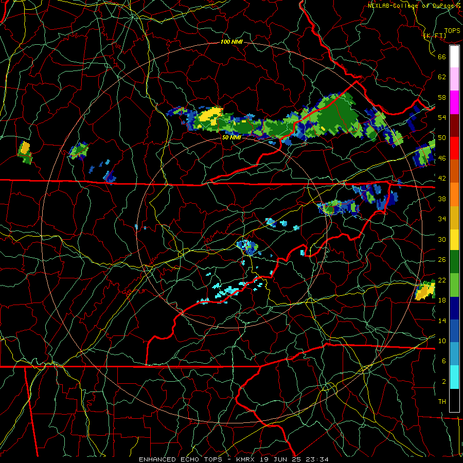
Task: Click the light pink legend swatch
Action: (x=454, y=79)
